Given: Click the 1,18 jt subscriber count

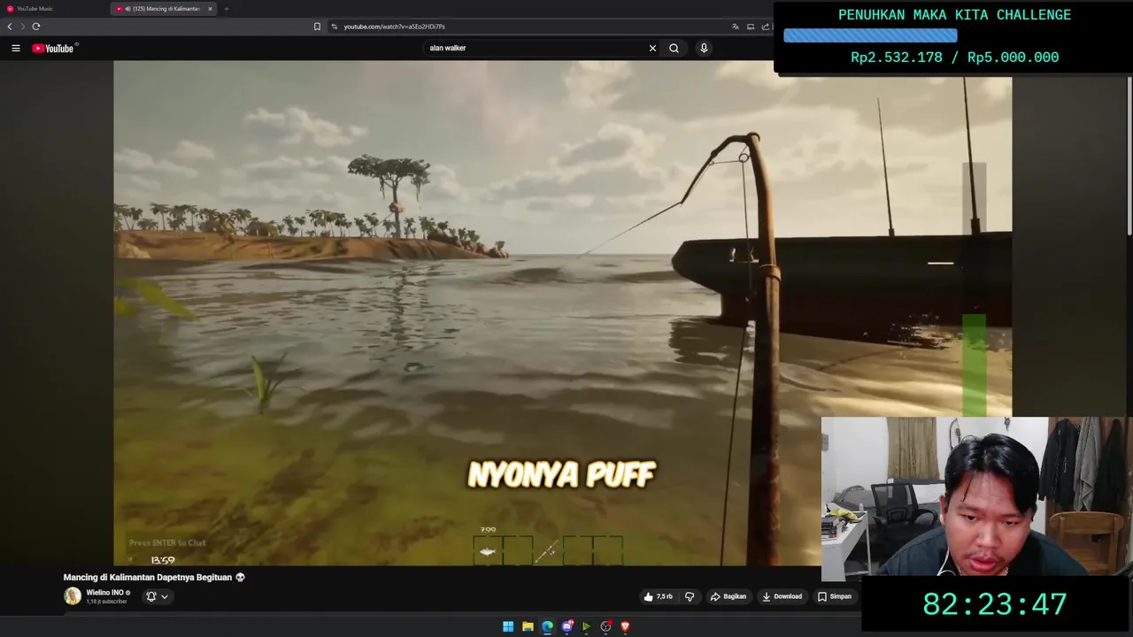Looking at the screenshot, I should click(x=106, y=602).
